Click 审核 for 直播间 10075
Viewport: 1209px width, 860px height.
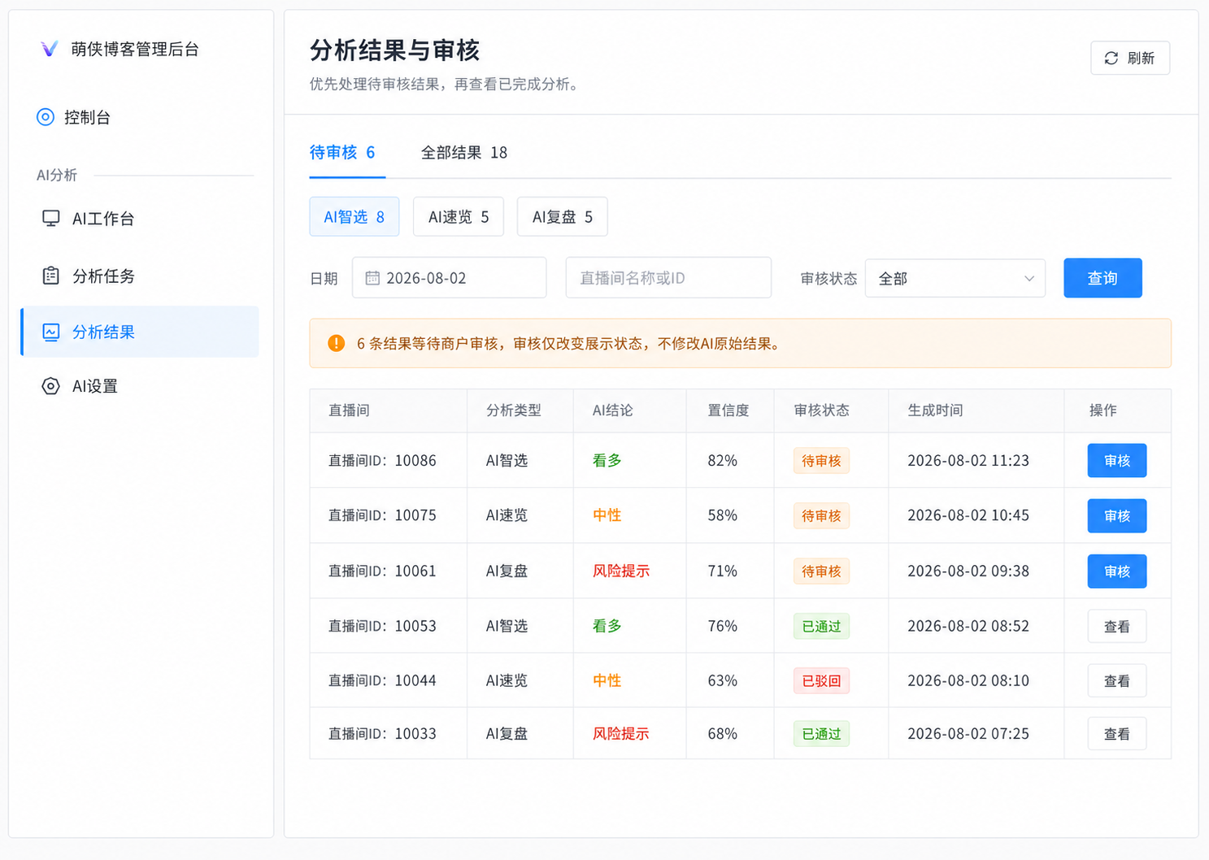click(1117, 516)
